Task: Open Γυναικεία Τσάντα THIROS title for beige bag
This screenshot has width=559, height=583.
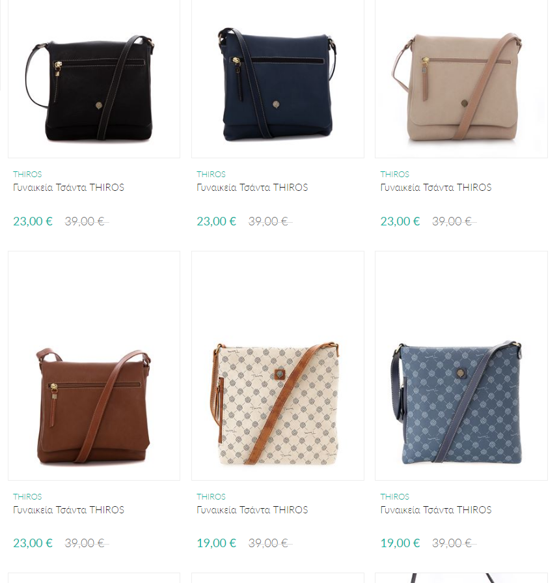Action: pyautogui.click(x=436, y=188)
